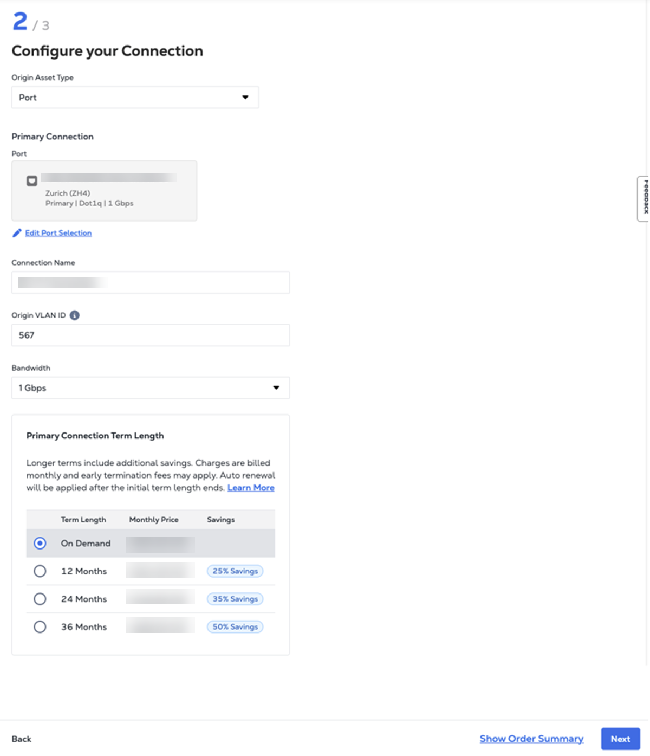Viewport: 650px width, 756px height.
Task: Select the 12 Months term option
Action: [40, 571]
